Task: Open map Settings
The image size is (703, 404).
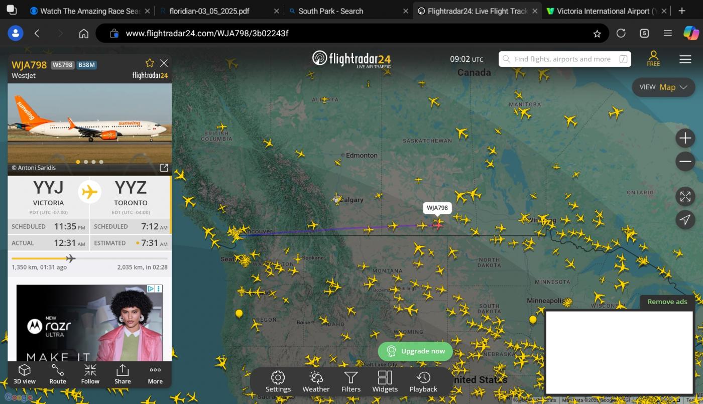Action: (278, 382)
